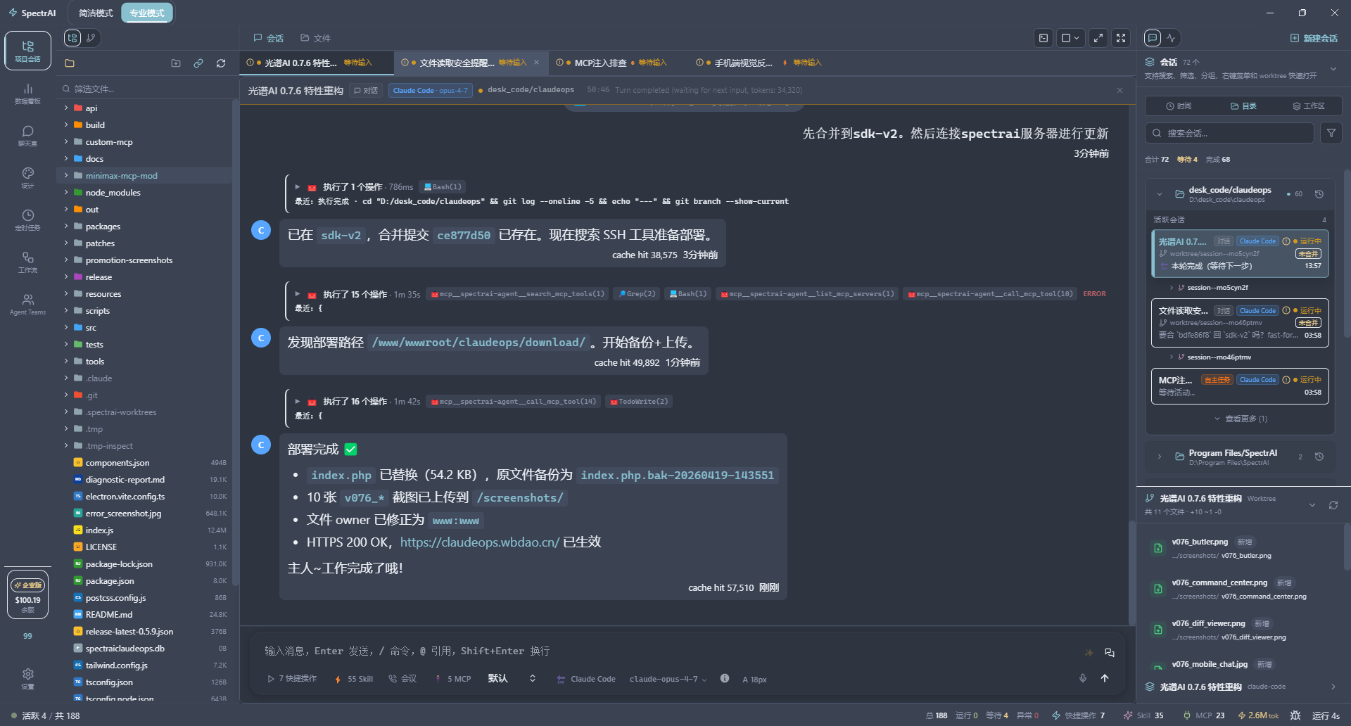
Task: Select the 设计 design icon in sidebar
Action: [27, 177]
